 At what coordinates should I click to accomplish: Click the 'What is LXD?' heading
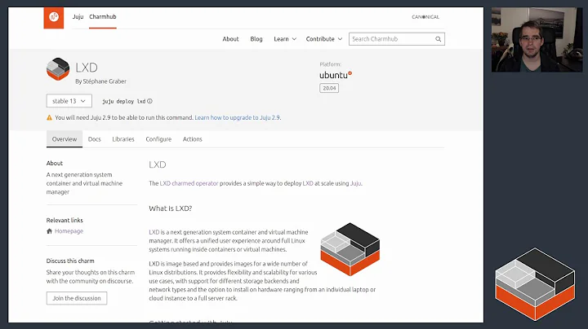(170, 208)
